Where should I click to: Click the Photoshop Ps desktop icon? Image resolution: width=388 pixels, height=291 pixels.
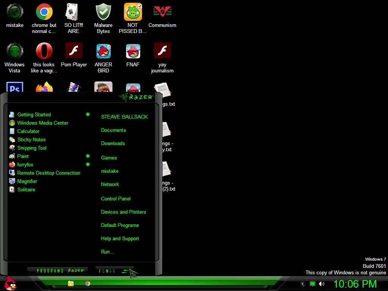click(x=15, y=87)
